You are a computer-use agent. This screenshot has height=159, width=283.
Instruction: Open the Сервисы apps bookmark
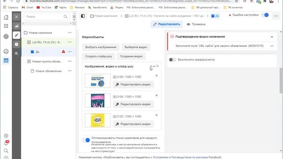click(11, 8)
